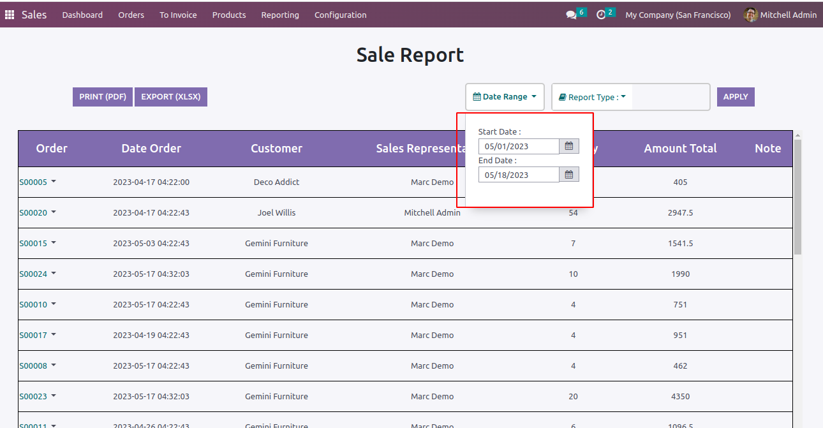Viewport: 823px width, 428px height.
Task: Click the End Date calendar icon
Action: pyautogui.click(x=569, y=175)
